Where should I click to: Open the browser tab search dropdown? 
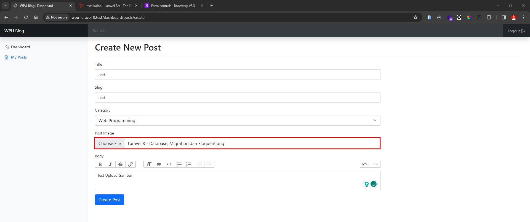tap(6, 6)
